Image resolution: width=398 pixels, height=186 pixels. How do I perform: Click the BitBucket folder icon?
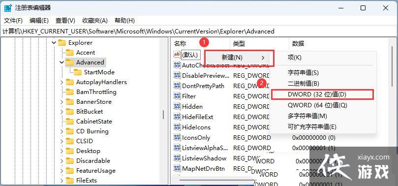coord(69,112)
